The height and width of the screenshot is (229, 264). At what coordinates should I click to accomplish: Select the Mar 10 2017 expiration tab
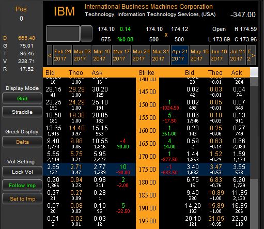(102, 55)
